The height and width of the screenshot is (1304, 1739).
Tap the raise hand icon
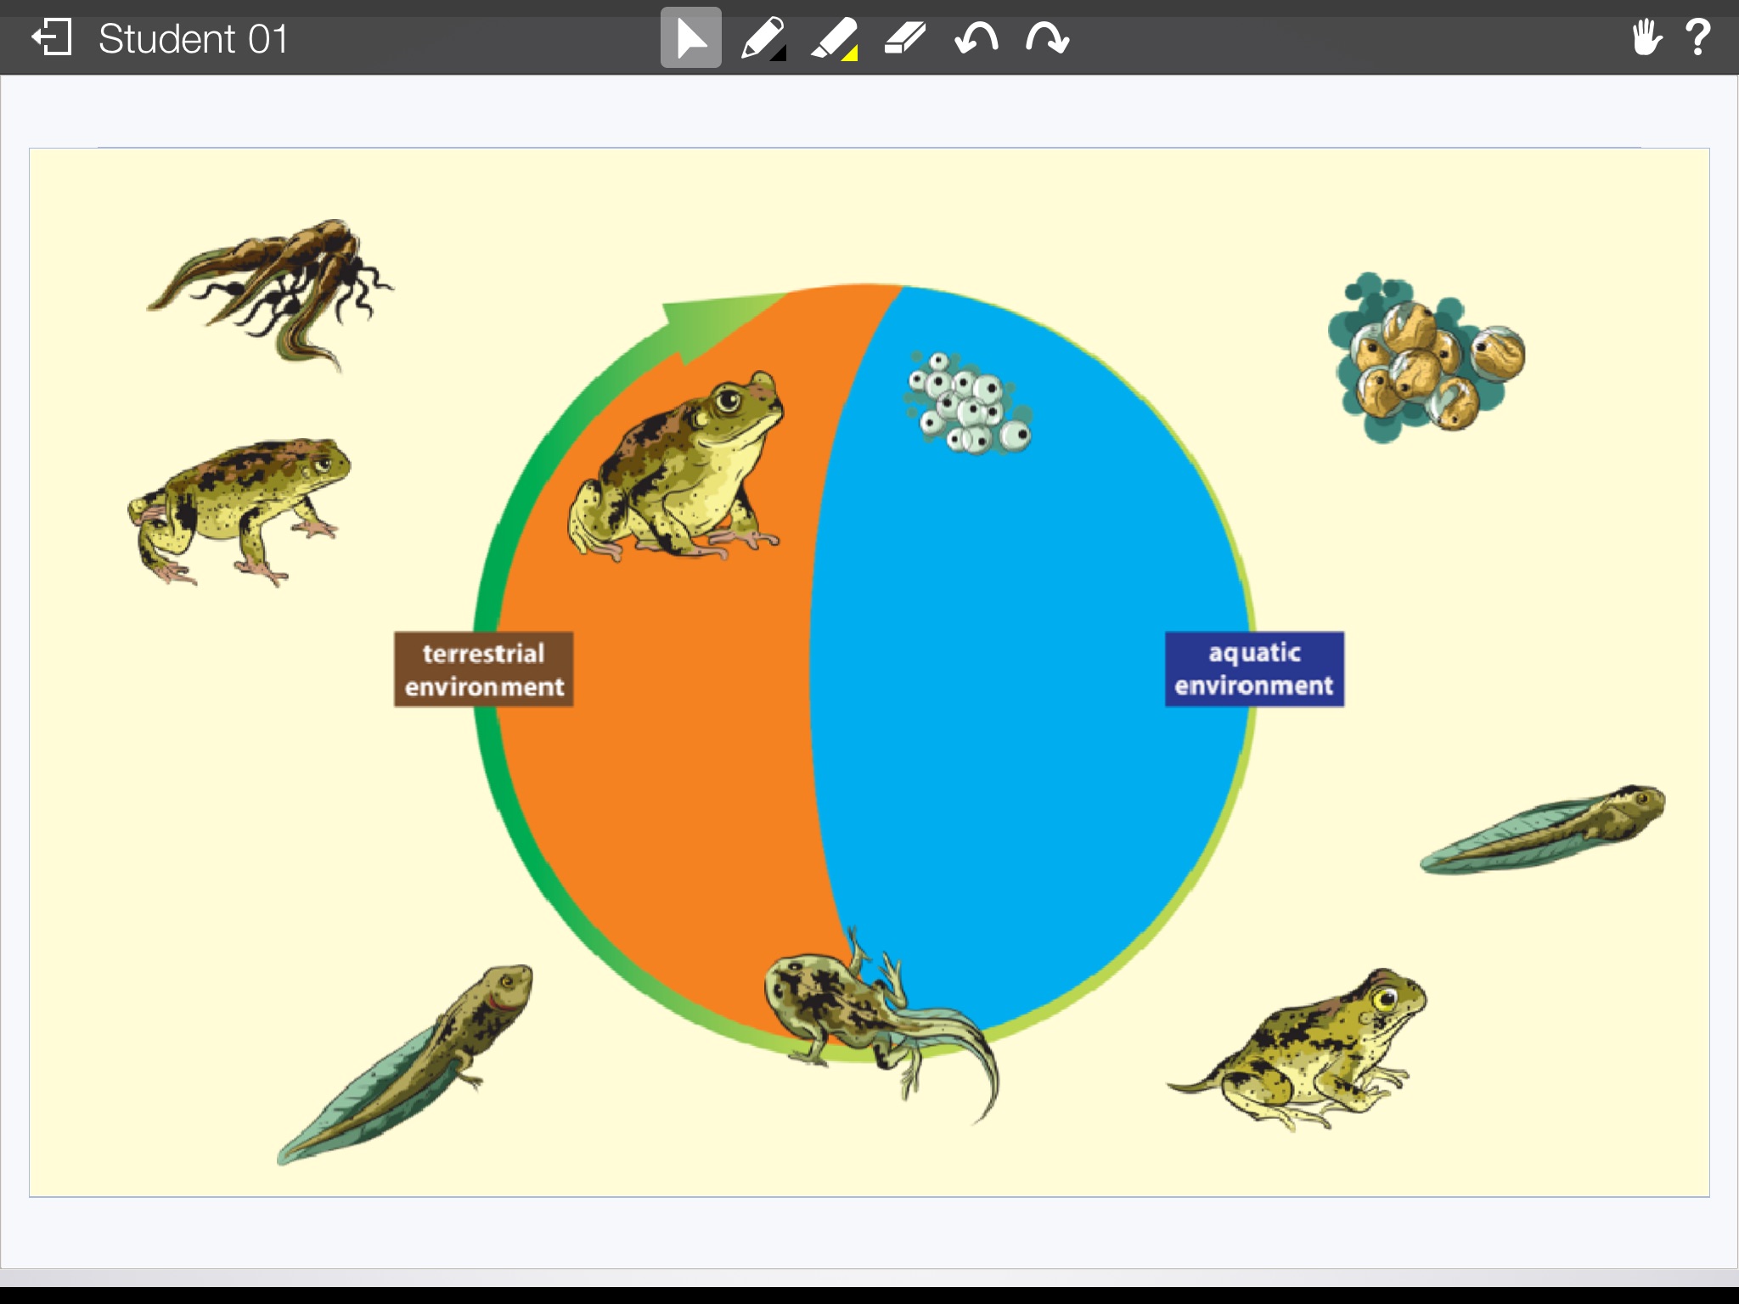click(1646, 38)
